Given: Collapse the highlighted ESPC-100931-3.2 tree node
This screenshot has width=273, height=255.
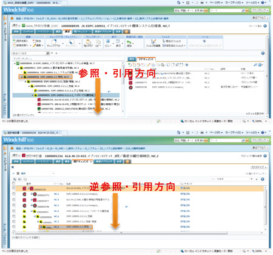Looking at the screenshot, I should click(x=22, y=77).
